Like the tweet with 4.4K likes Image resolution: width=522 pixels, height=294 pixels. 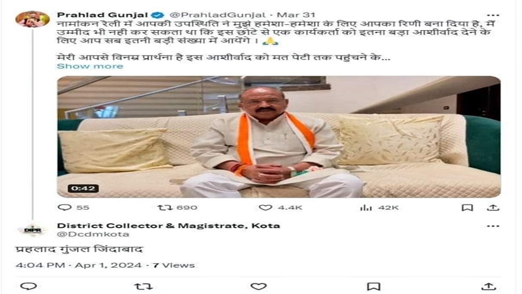pyautogui.click(x=281, y=207)
